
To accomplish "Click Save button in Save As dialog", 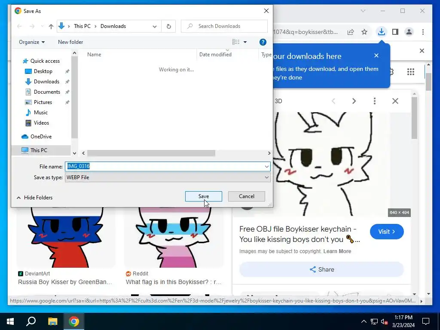I will (x=203, y=196).
